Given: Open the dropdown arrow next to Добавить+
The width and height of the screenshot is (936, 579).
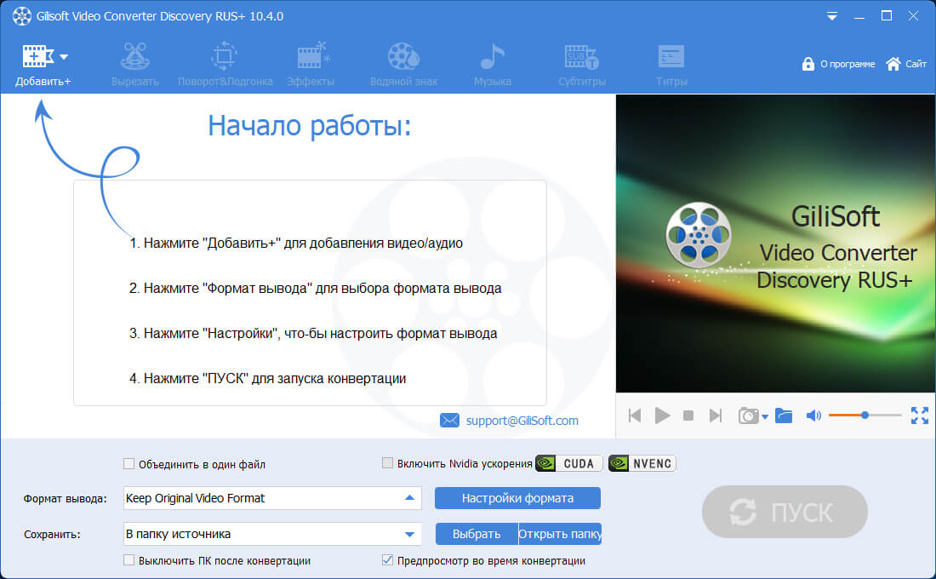Looking at the screenshot, I should tap(64, 57).
